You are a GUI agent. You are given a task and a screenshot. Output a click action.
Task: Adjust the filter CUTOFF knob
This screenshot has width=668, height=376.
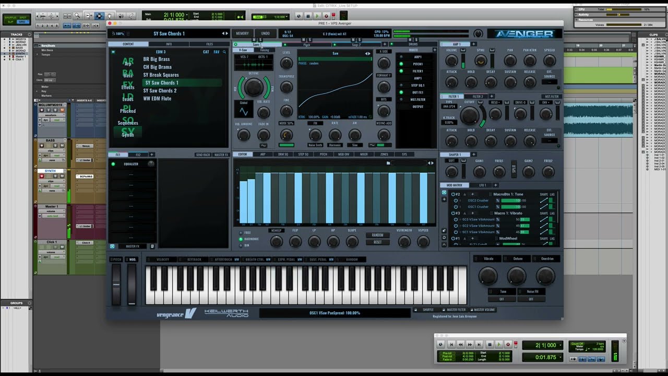pos(470,115)
